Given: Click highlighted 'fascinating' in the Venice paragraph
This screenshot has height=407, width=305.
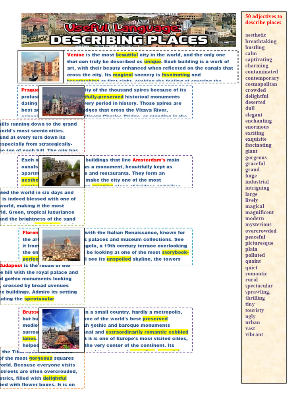Looking at the screenshot, I should 176,75.
